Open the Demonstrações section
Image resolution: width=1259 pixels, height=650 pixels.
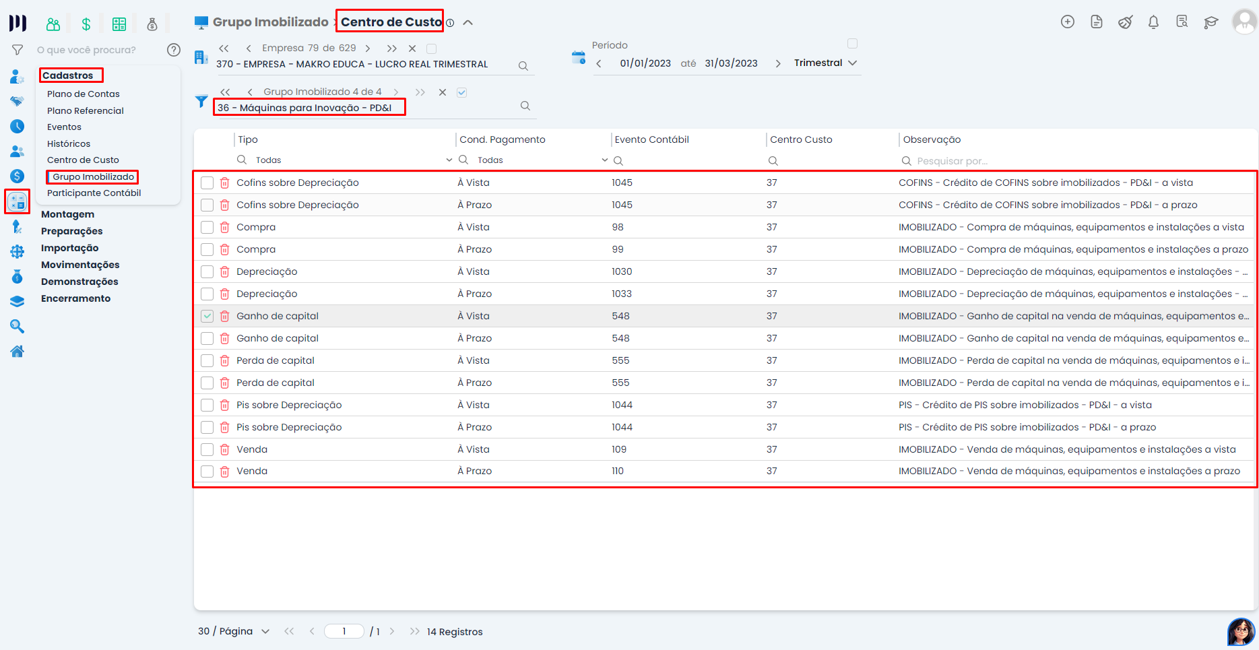(79, 282)
